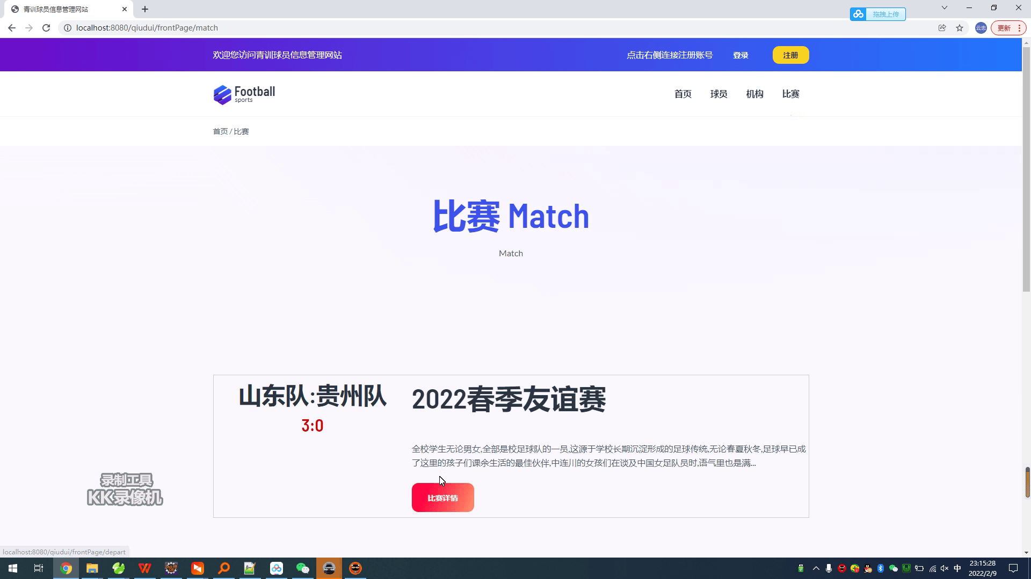This screenshot has height=579, width=1031.
Task: Bookmark this page with the star icon
Action: [x=960, y=27]
